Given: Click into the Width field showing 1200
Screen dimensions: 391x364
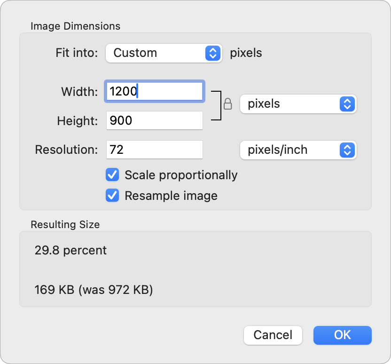Looking at the screenshot, I should [x=155, y=91].
